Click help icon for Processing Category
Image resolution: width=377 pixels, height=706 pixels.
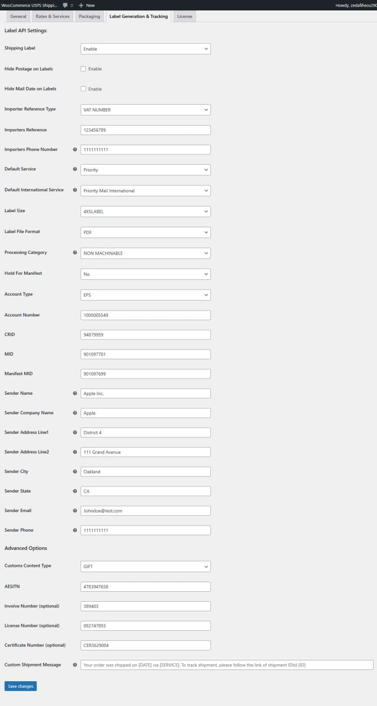tap(75, 253)
